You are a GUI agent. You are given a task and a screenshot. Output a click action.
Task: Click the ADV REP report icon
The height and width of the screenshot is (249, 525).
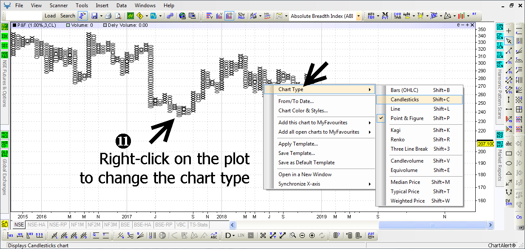[499, 135]
